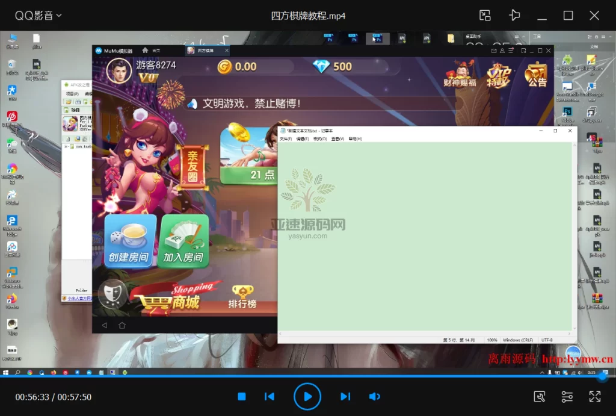Expand the com.tae tree node in APK改之理

coord(66,147)
